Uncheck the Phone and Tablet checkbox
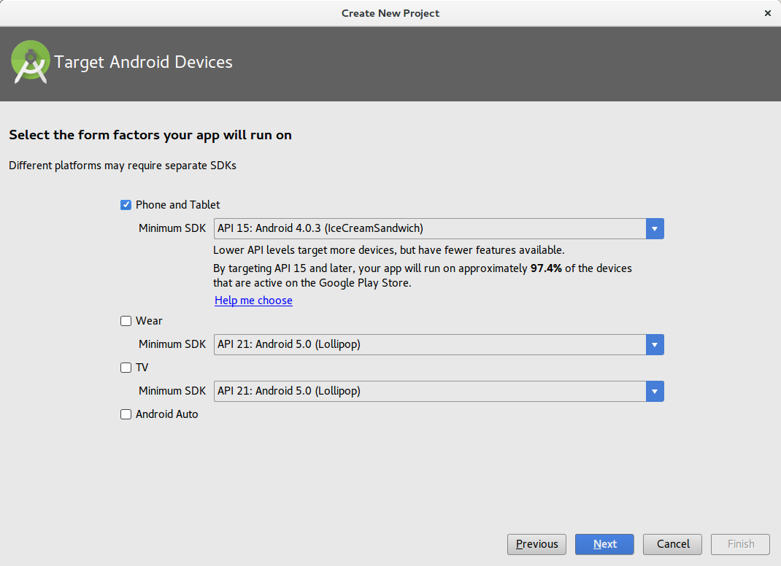Screen dimensions: 781x566 tap(126, 205)
